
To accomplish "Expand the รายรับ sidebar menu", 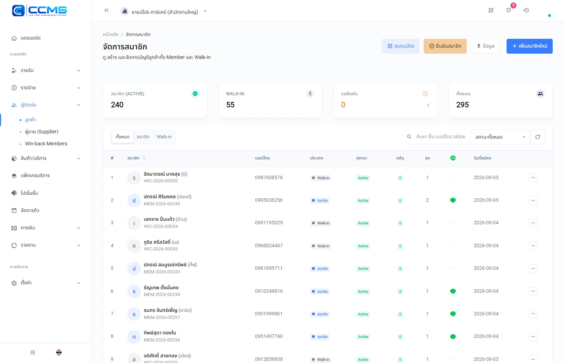I will 46,71.
